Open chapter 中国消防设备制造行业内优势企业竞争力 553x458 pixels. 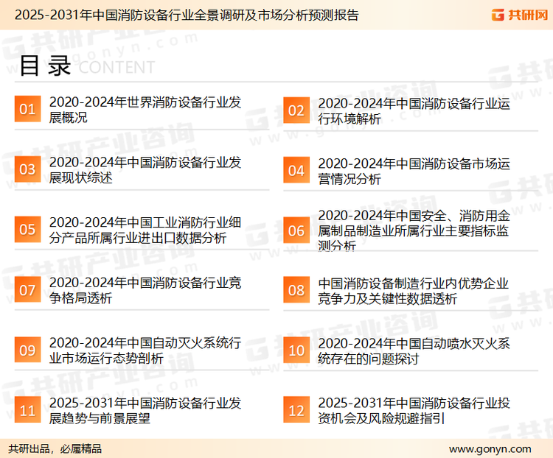[413, 291]
